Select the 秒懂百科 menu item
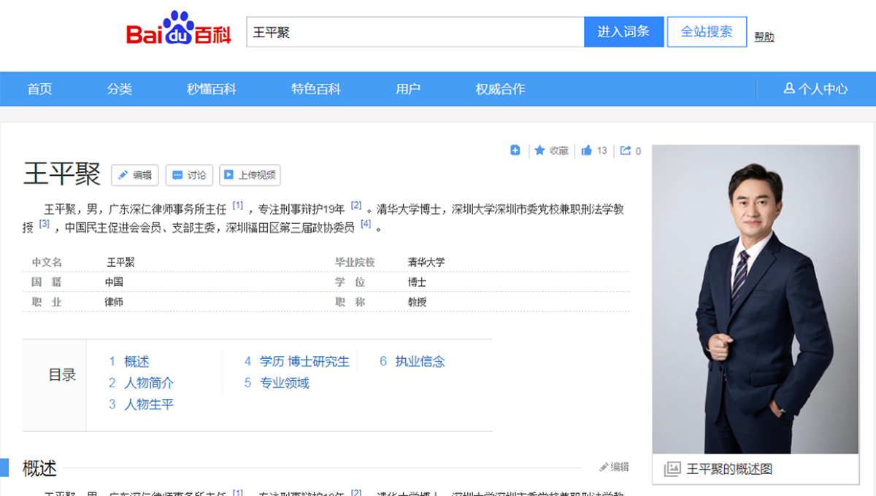876x496 pixels. (210, 88)
